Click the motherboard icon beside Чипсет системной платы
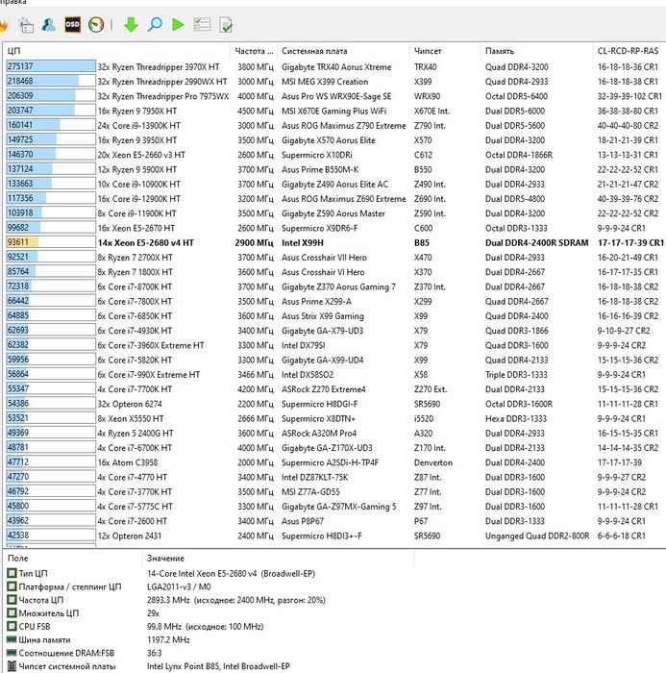666x673 pixels. click(12, 666)
